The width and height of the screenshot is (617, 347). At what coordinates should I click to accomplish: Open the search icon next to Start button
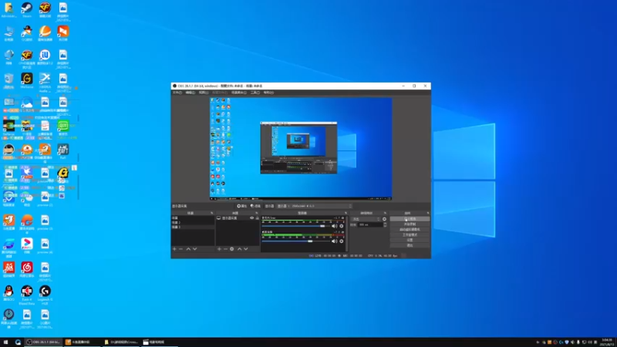coord(18,342)
